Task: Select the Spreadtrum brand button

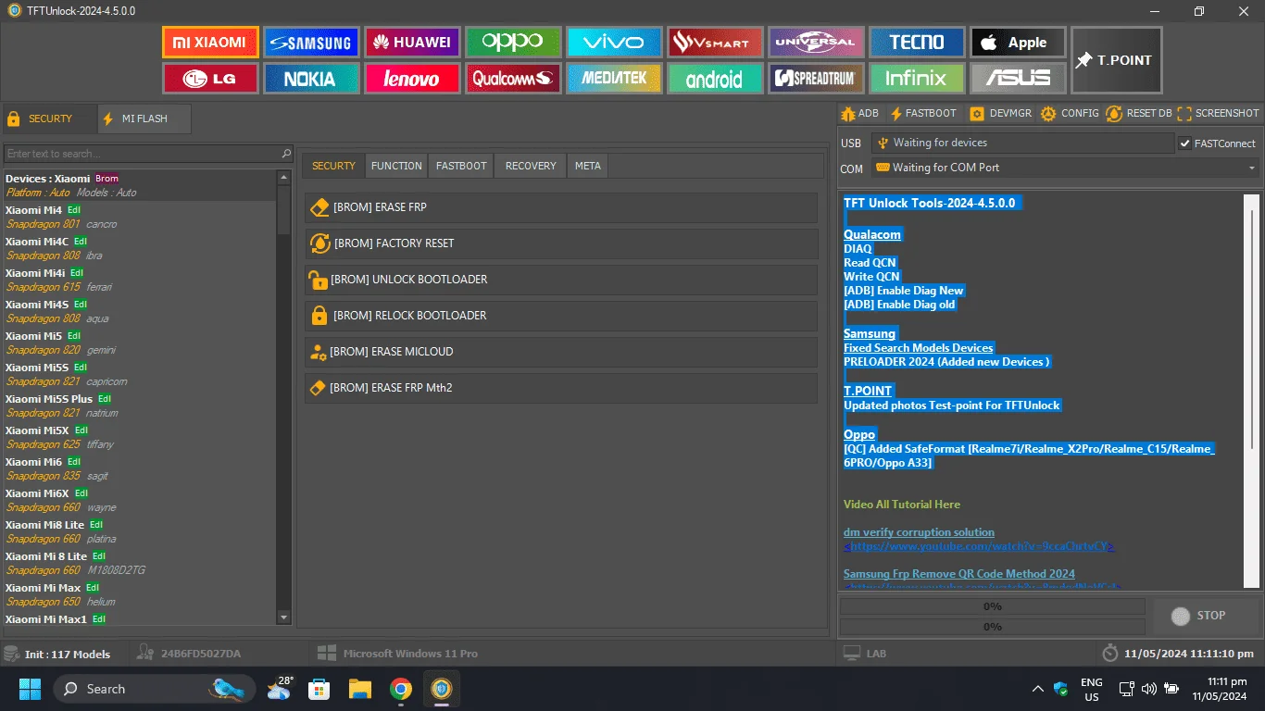Action: pos(816,78)
